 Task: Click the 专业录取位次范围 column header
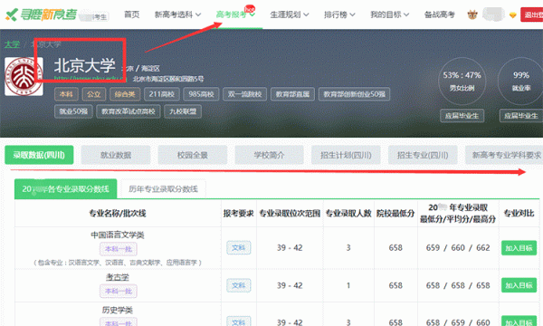tap(290, 213)
